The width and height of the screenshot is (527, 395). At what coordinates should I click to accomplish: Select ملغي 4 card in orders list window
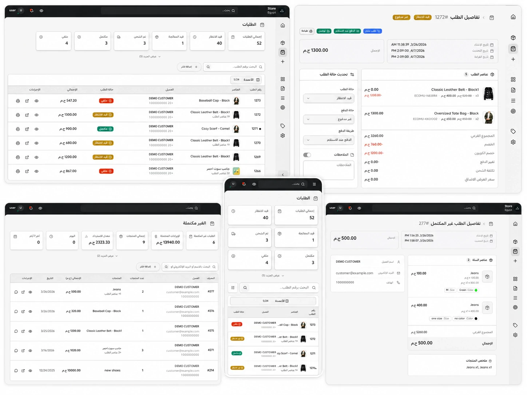pos(54,40)
